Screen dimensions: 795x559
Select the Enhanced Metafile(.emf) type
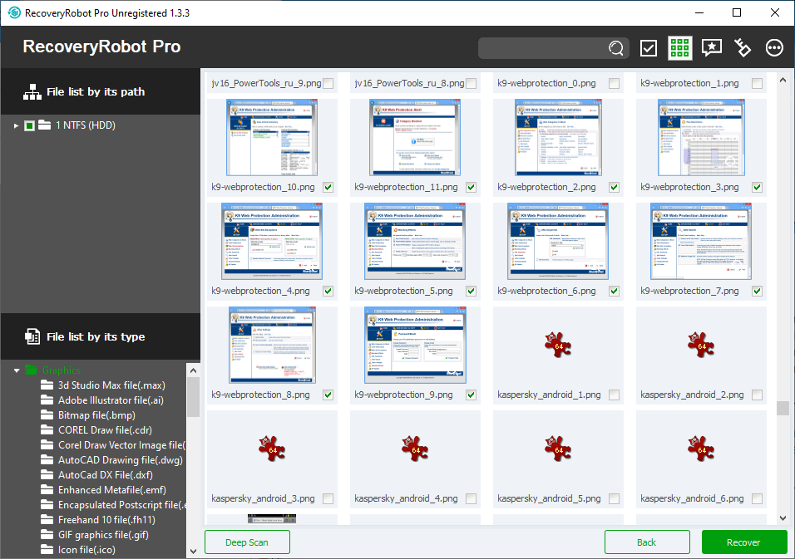click(112, 489)
